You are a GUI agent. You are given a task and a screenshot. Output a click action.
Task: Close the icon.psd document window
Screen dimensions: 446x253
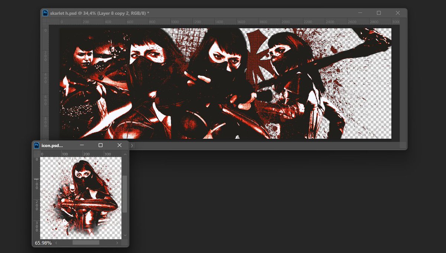[x=119, y=145]
